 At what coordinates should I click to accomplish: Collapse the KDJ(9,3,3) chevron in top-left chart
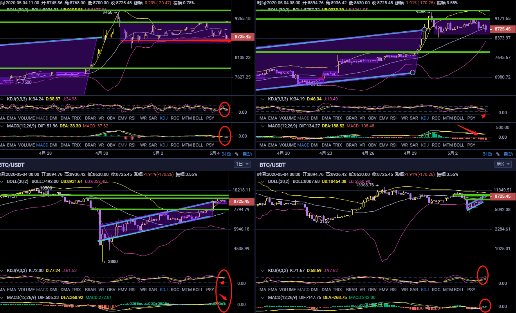pos(2,99)
